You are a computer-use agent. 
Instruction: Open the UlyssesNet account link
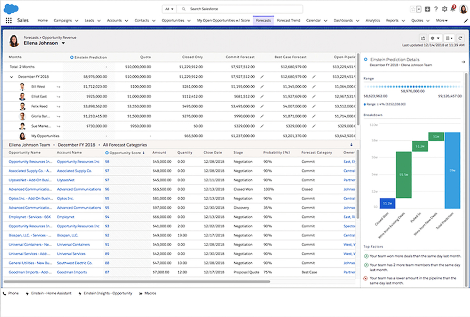coord(66,180)
